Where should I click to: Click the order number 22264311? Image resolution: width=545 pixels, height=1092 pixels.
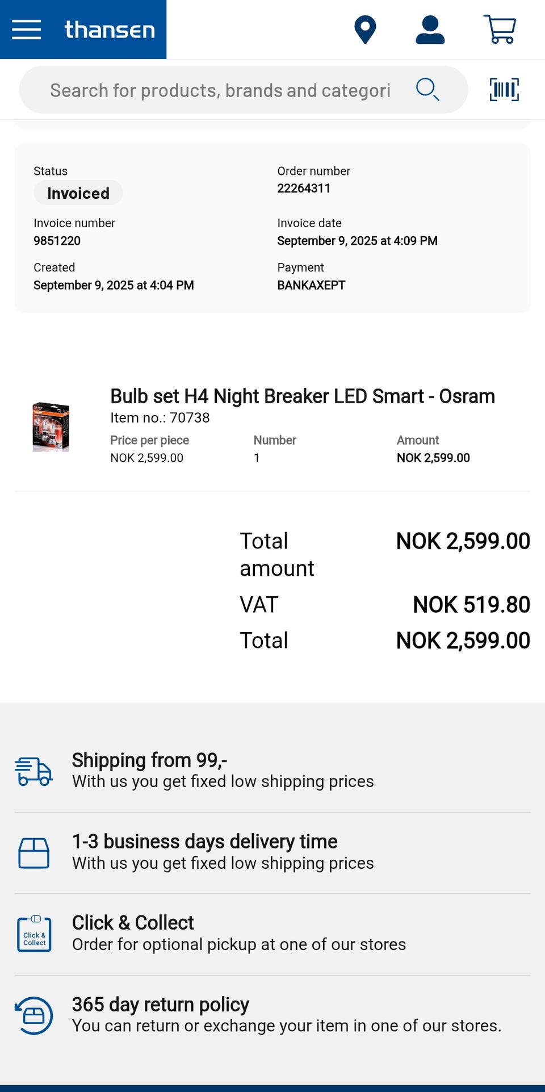(x=304, y=188)
